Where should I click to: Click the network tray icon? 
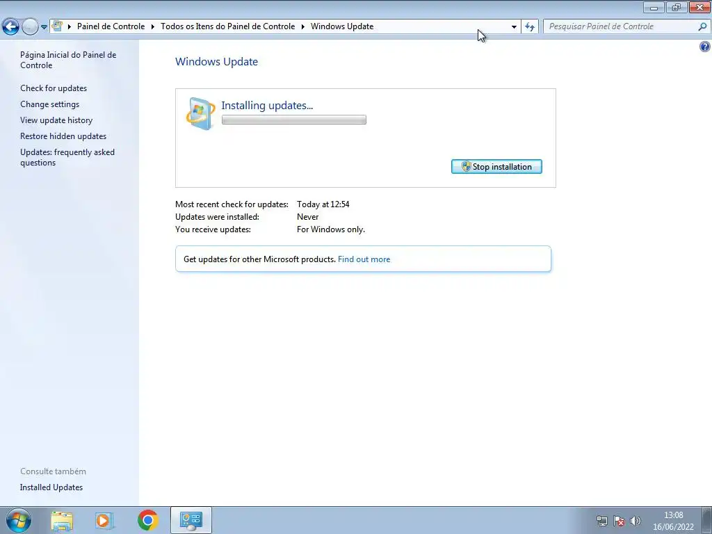pos(601,521)
